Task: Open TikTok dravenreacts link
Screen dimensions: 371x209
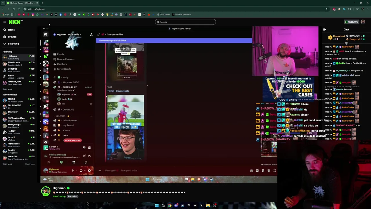Action: (118, 91)
